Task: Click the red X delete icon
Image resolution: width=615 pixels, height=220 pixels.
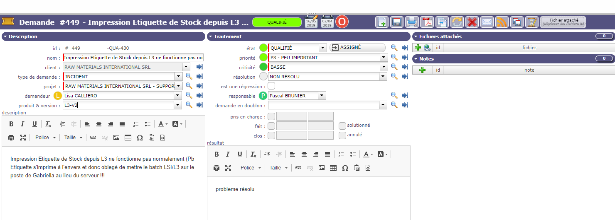Action: [x=472, y=22]
